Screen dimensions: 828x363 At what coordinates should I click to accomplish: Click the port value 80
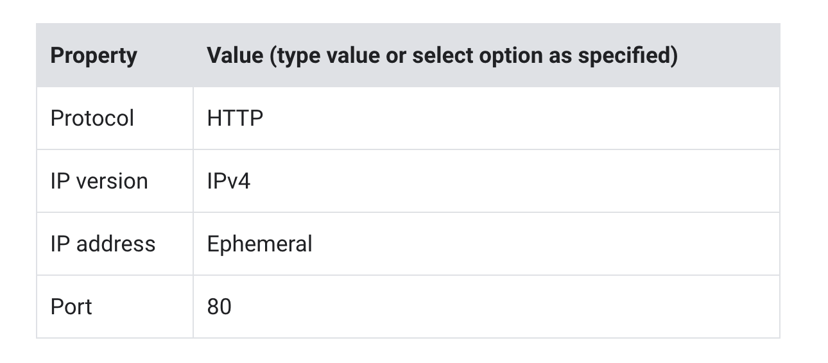[219, 307]
